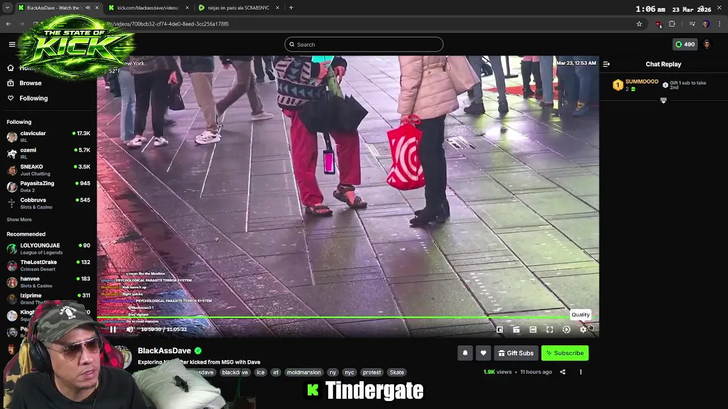Click the browser back arrow
The image size is (728, 409).
coord(8,24)
